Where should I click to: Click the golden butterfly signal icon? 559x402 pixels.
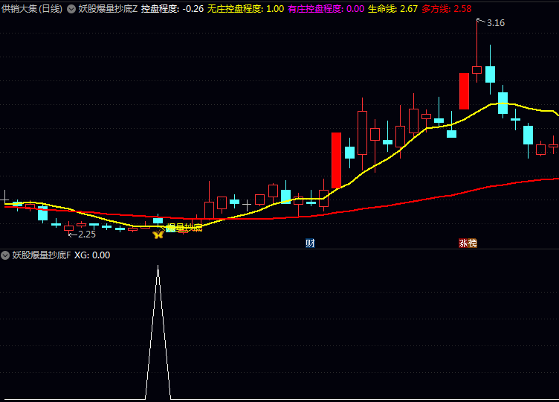click(x=158, y=234)
